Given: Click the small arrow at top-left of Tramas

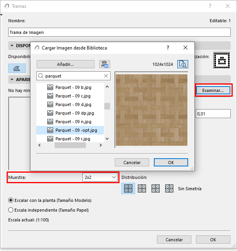Looking at the screenshot, I should pos(2,15).
